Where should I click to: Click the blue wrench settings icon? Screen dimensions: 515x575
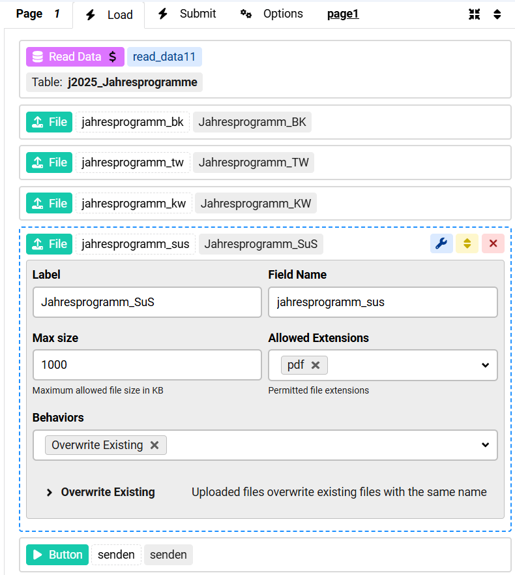pyautogui.click(x=441, y=243)
